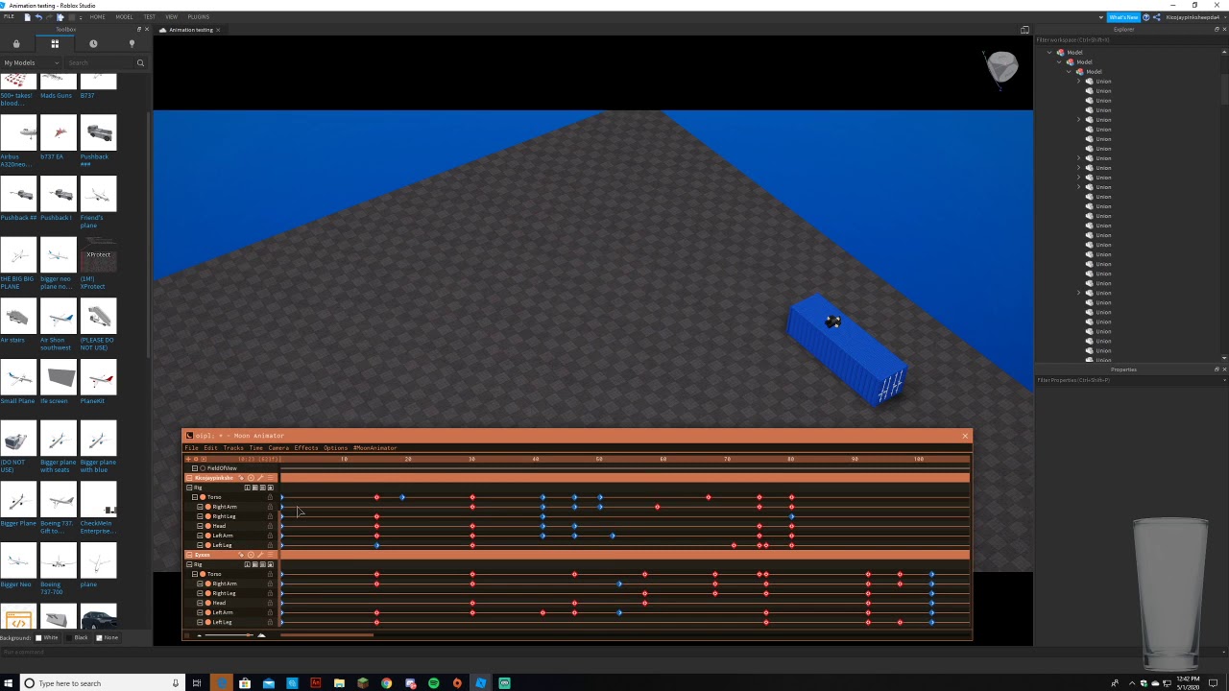Click the target icon on Kicojaypinkshe track

251,478
